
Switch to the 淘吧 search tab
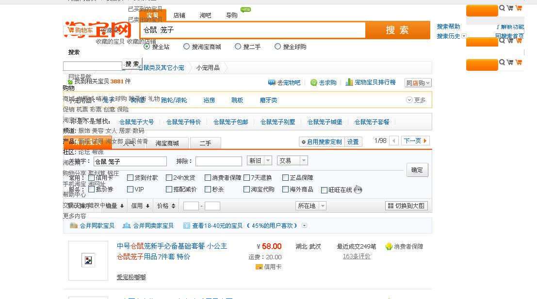click(205, 15)
